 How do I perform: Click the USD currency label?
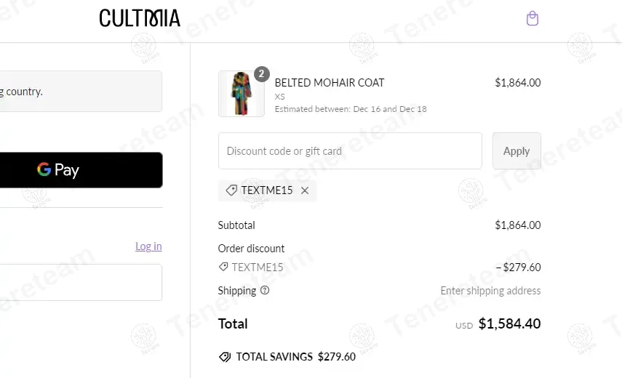pyautogui.click(x=464, y=326)
